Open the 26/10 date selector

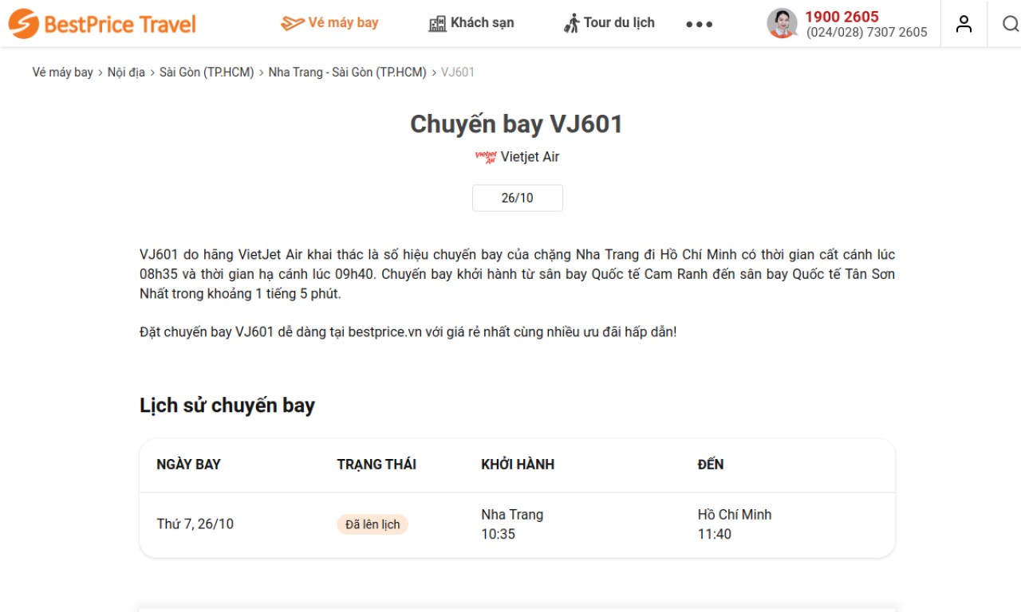(518, 198)
